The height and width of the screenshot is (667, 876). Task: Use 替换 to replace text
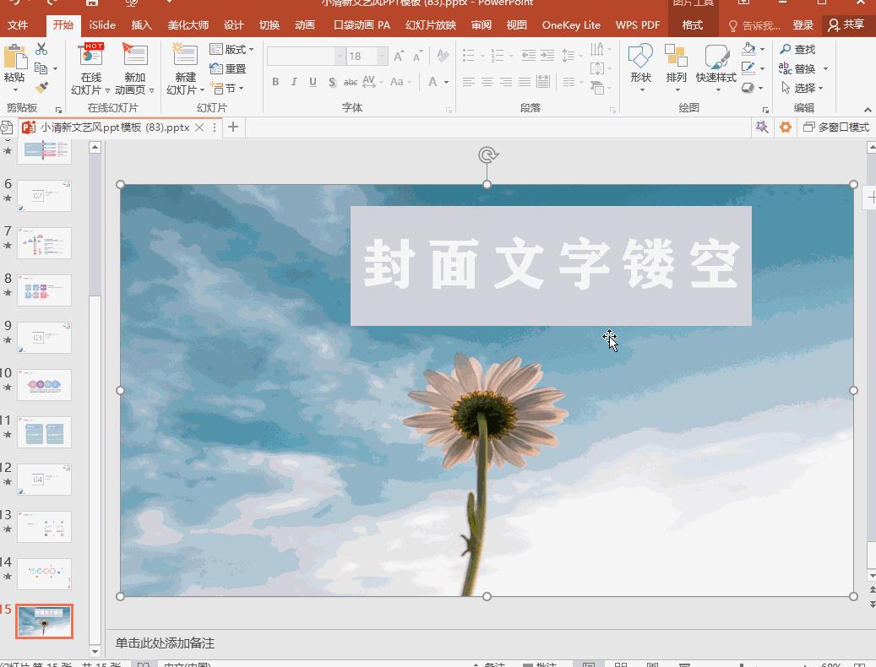click(802, 68)
